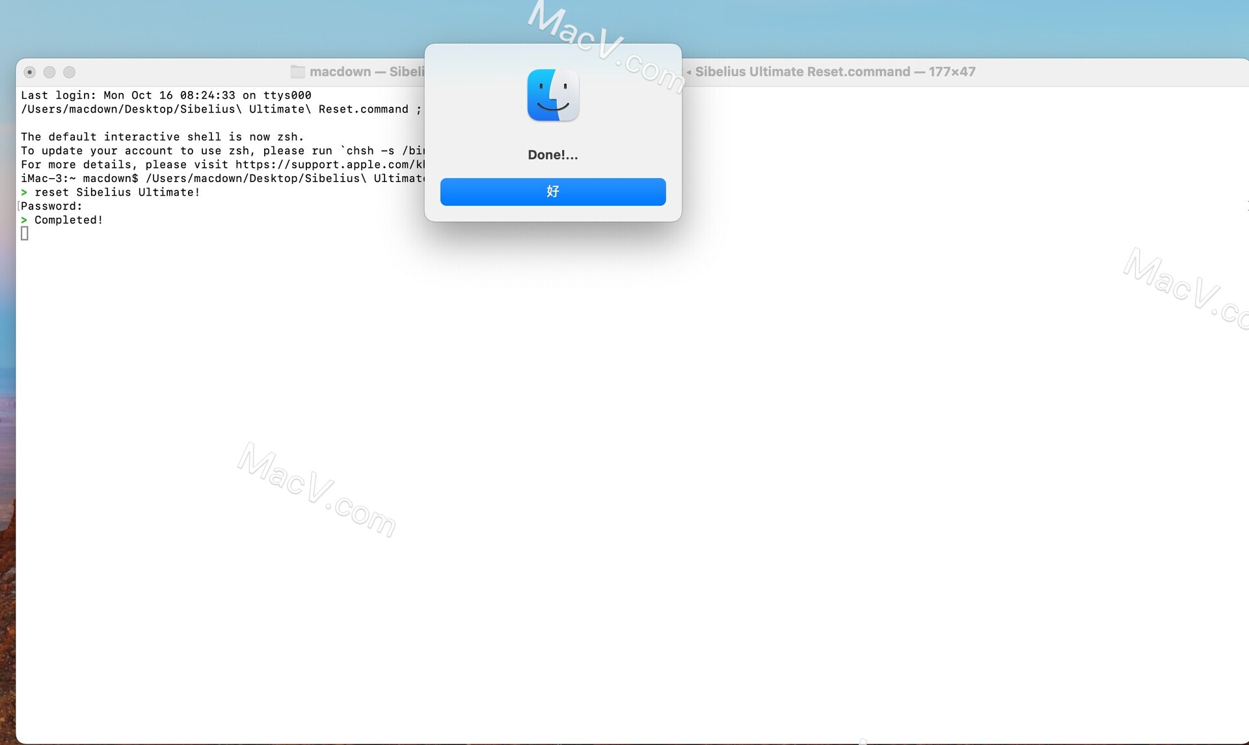The image size is (1249, 745).
Task: Click the blue 好 button in the dialog
Action: click(x=553, y=192)
